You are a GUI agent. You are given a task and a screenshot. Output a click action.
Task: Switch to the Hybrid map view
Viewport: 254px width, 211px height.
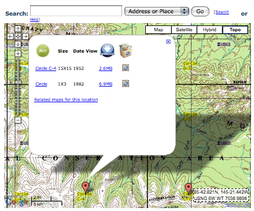click(209, 29)
